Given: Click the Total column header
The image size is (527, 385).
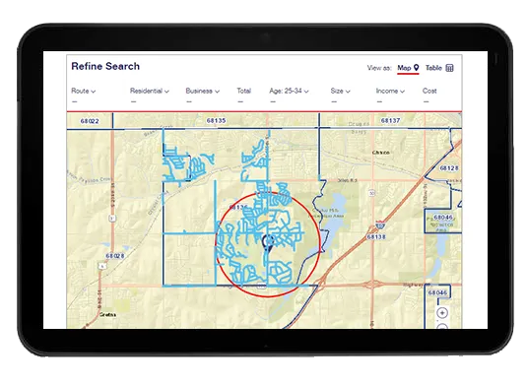Looking at the screenshot, I should (243, 91).
